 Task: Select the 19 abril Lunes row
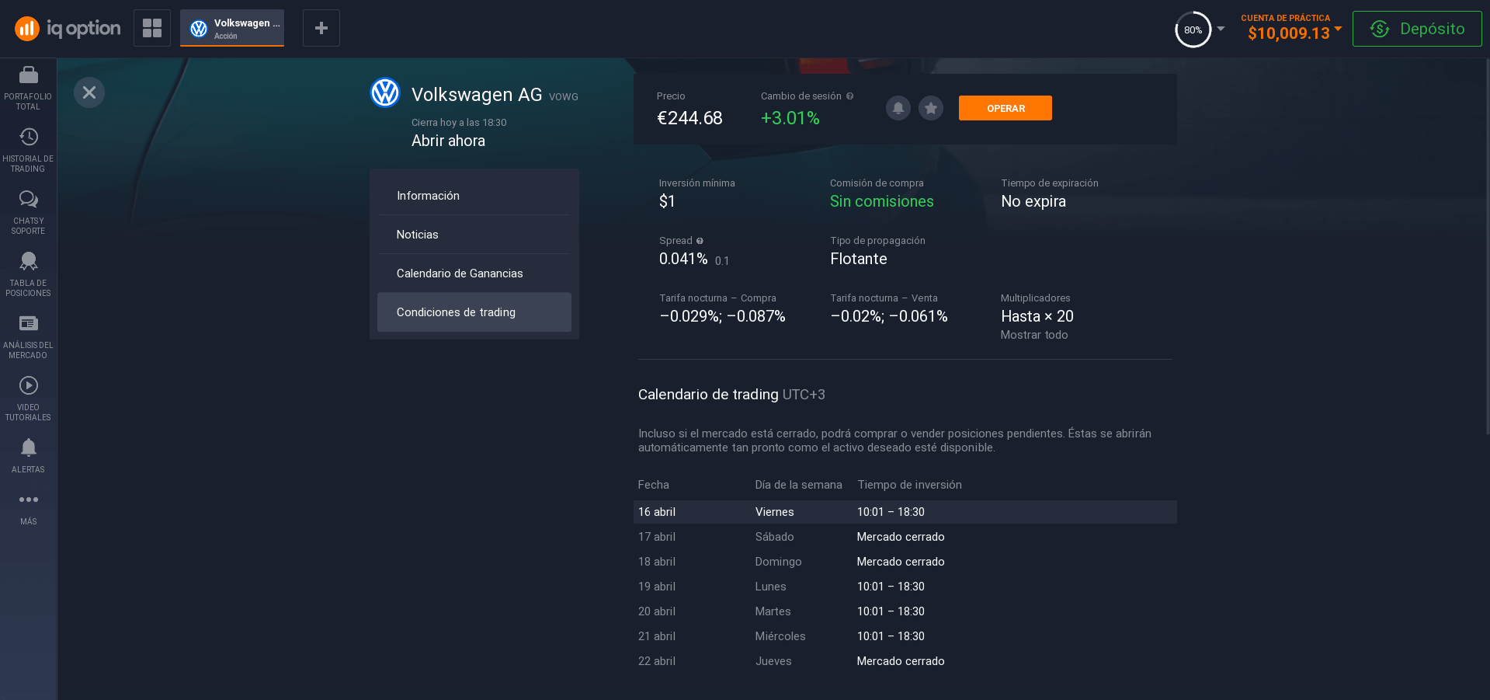[x=905, y=587]
